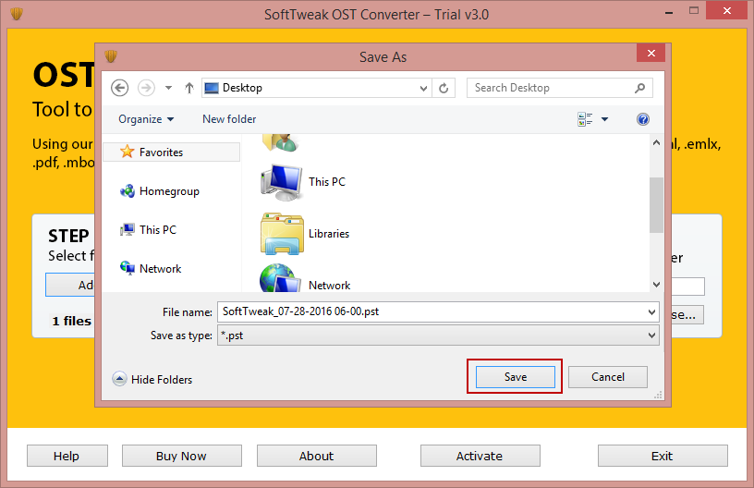Click the SoftTweak shield icon in title bar

[17, 14]
